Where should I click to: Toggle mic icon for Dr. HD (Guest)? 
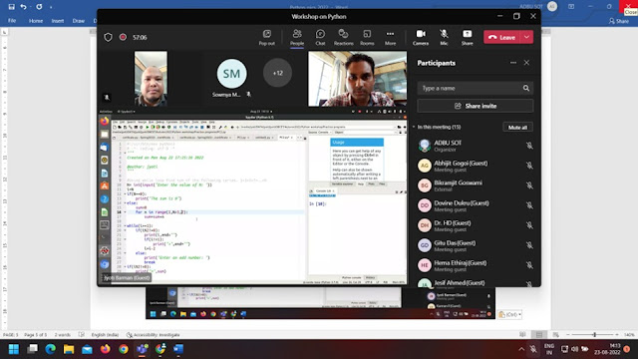(x=529, y=225)
